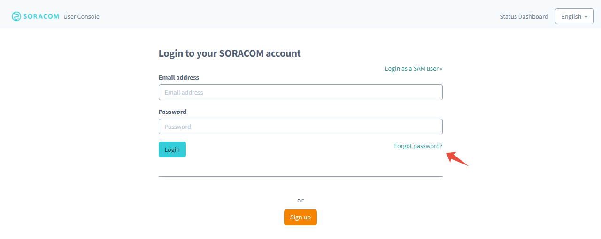Click the Email address field label
The image size is (601, 239).
[x=179, y=77]
